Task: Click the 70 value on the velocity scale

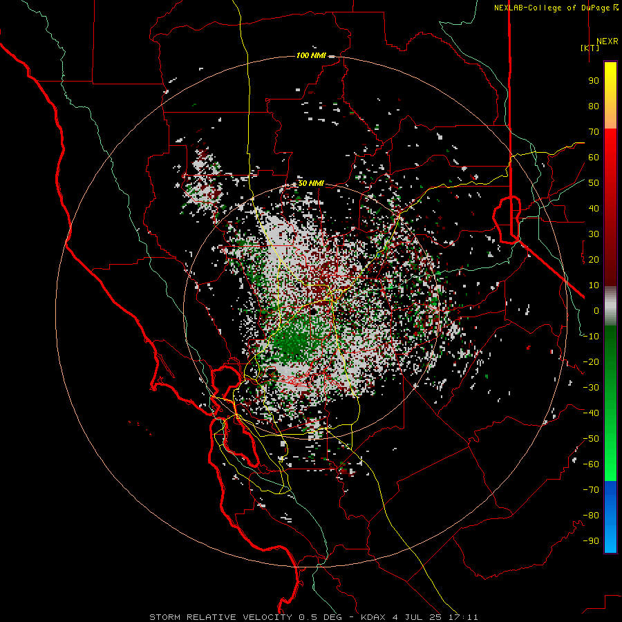Action: coord(594,132)
